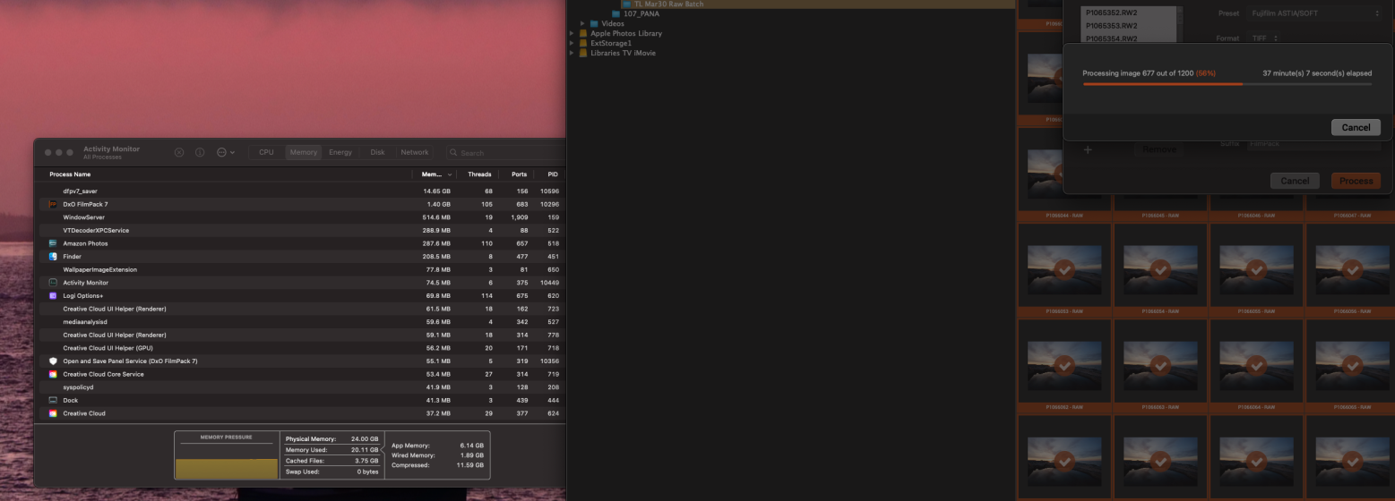Cancel the image processing progress dialog
Image resolution: width=1395 pixels, height=501 pixels.
(x=1355, y=127)
